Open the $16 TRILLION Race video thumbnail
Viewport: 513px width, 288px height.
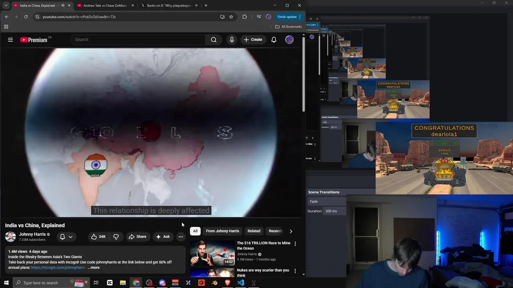click(x=212, y=253)
